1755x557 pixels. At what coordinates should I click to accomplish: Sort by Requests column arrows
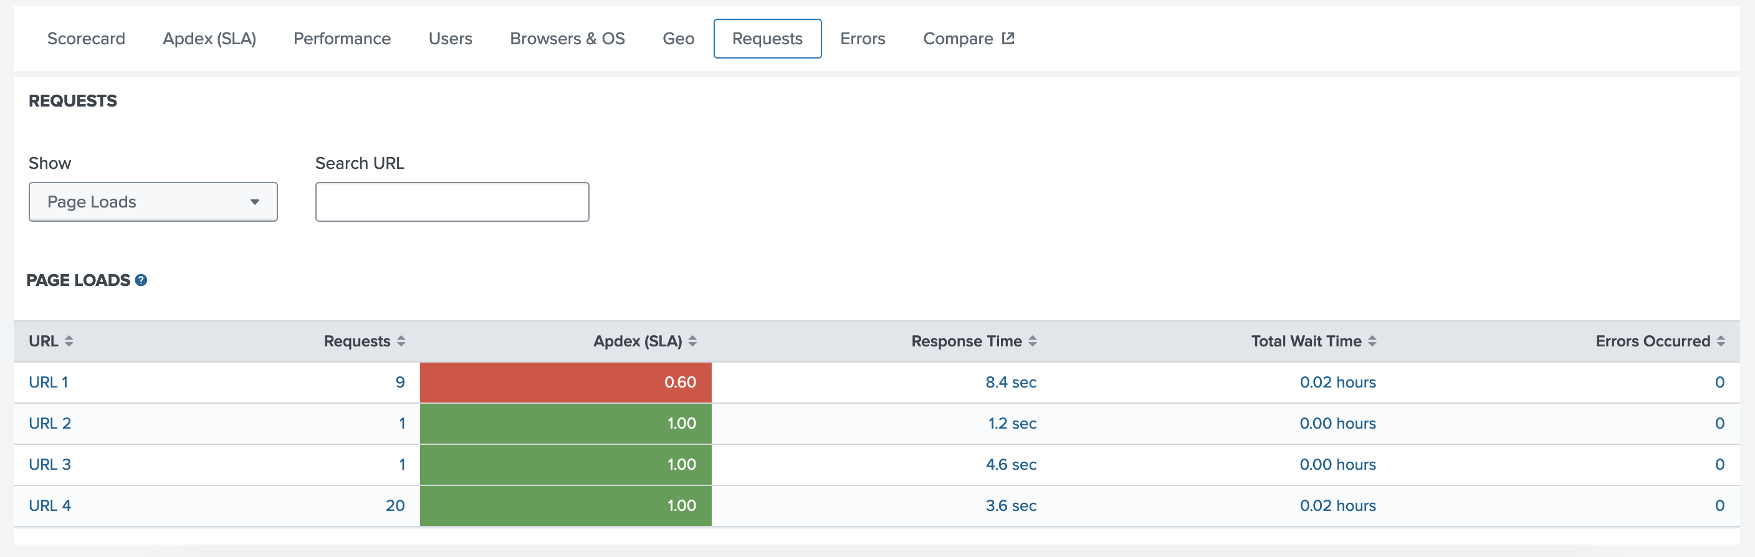click(401, 341)
